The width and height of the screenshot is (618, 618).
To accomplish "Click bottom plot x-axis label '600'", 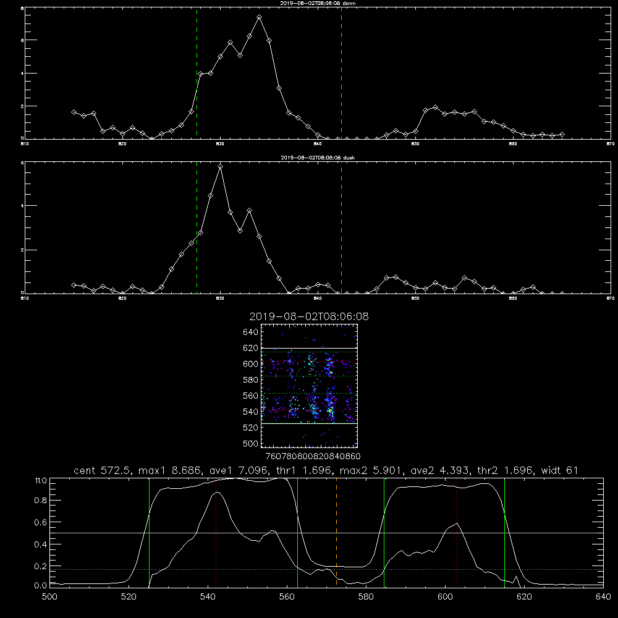I will (445, 597).
